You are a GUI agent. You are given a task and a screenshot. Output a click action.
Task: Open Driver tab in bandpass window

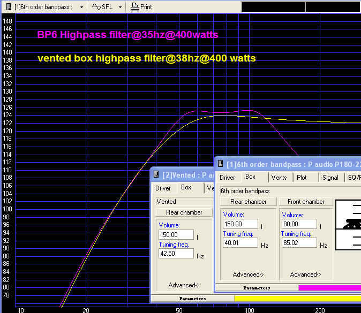(x=227, y=178)
